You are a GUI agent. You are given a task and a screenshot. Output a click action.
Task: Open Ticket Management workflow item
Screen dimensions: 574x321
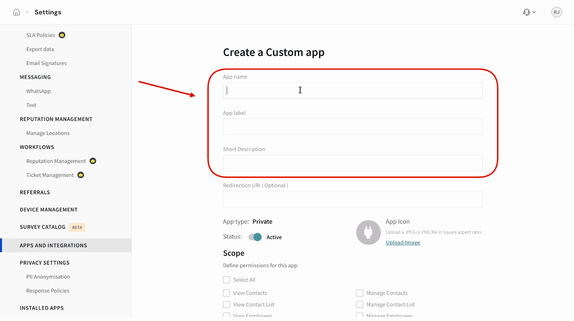(x=50, y=175)
